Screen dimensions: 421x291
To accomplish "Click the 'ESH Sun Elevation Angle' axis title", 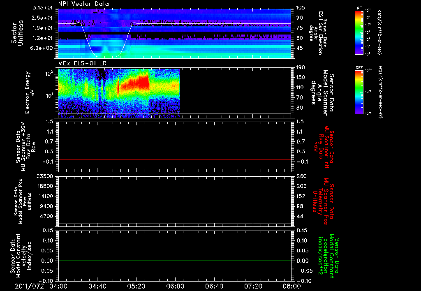I will pyautogui.click(x=318, y=33).
